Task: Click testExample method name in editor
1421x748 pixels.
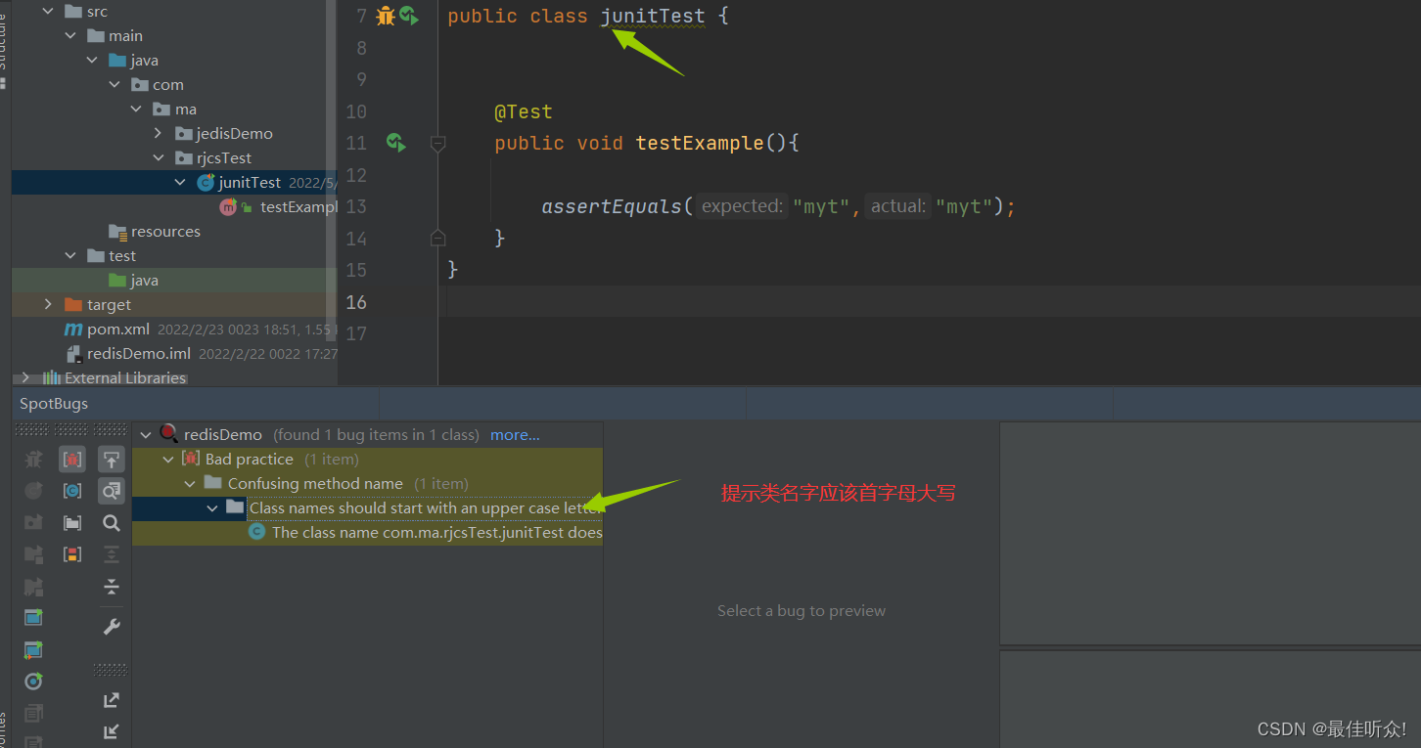Action: (699, 143)
